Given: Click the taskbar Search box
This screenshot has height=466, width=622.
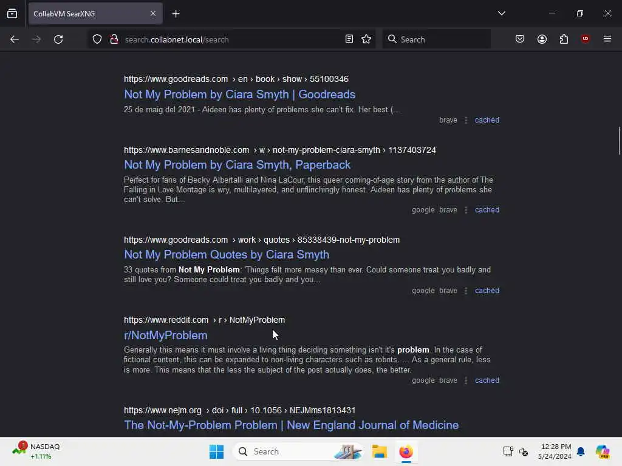Looking at the screenshot, I should point(298,451).
